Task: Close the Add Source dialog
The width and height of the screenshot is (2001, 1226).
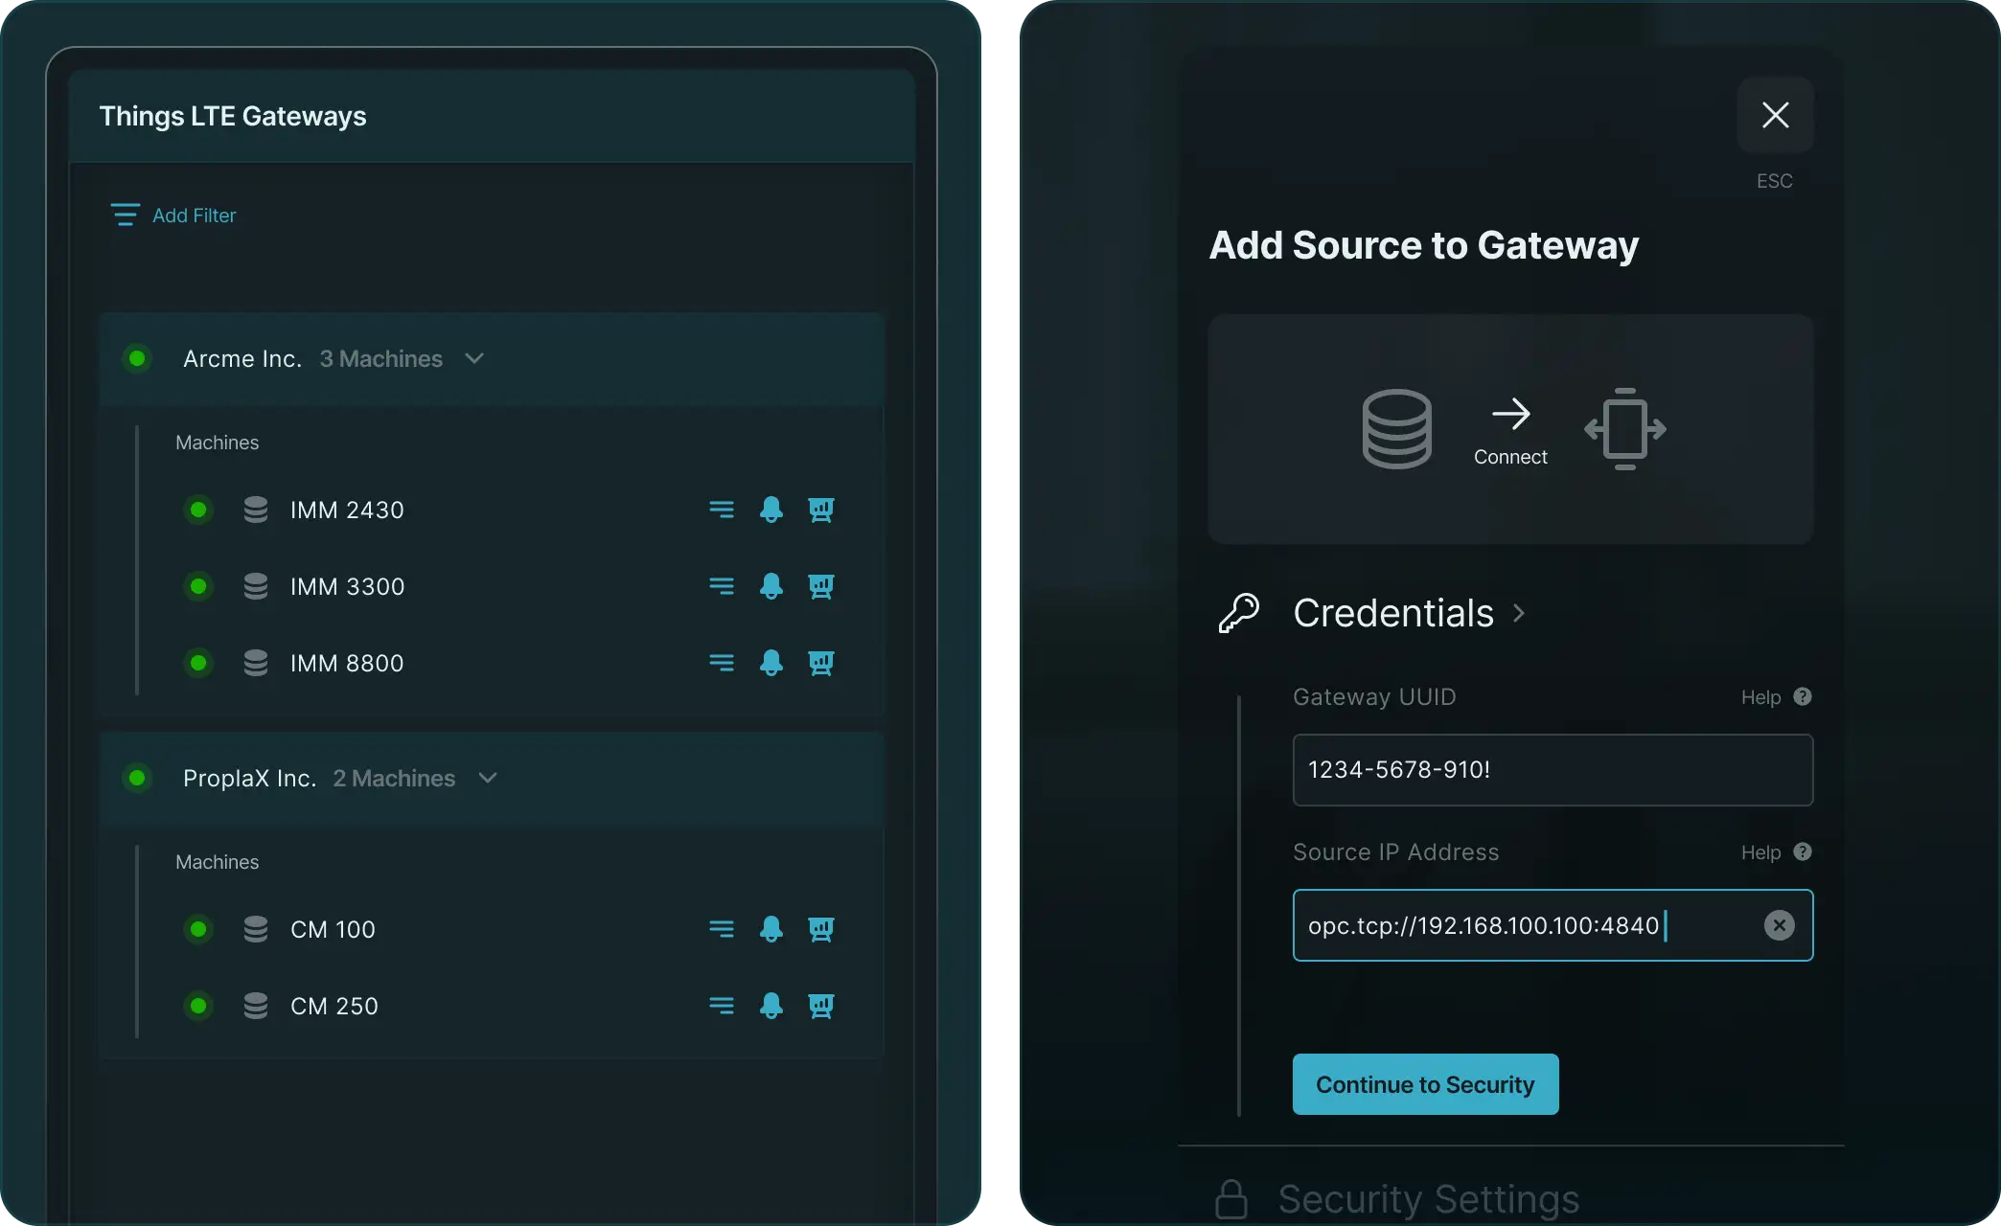Action: point(1775,115)
